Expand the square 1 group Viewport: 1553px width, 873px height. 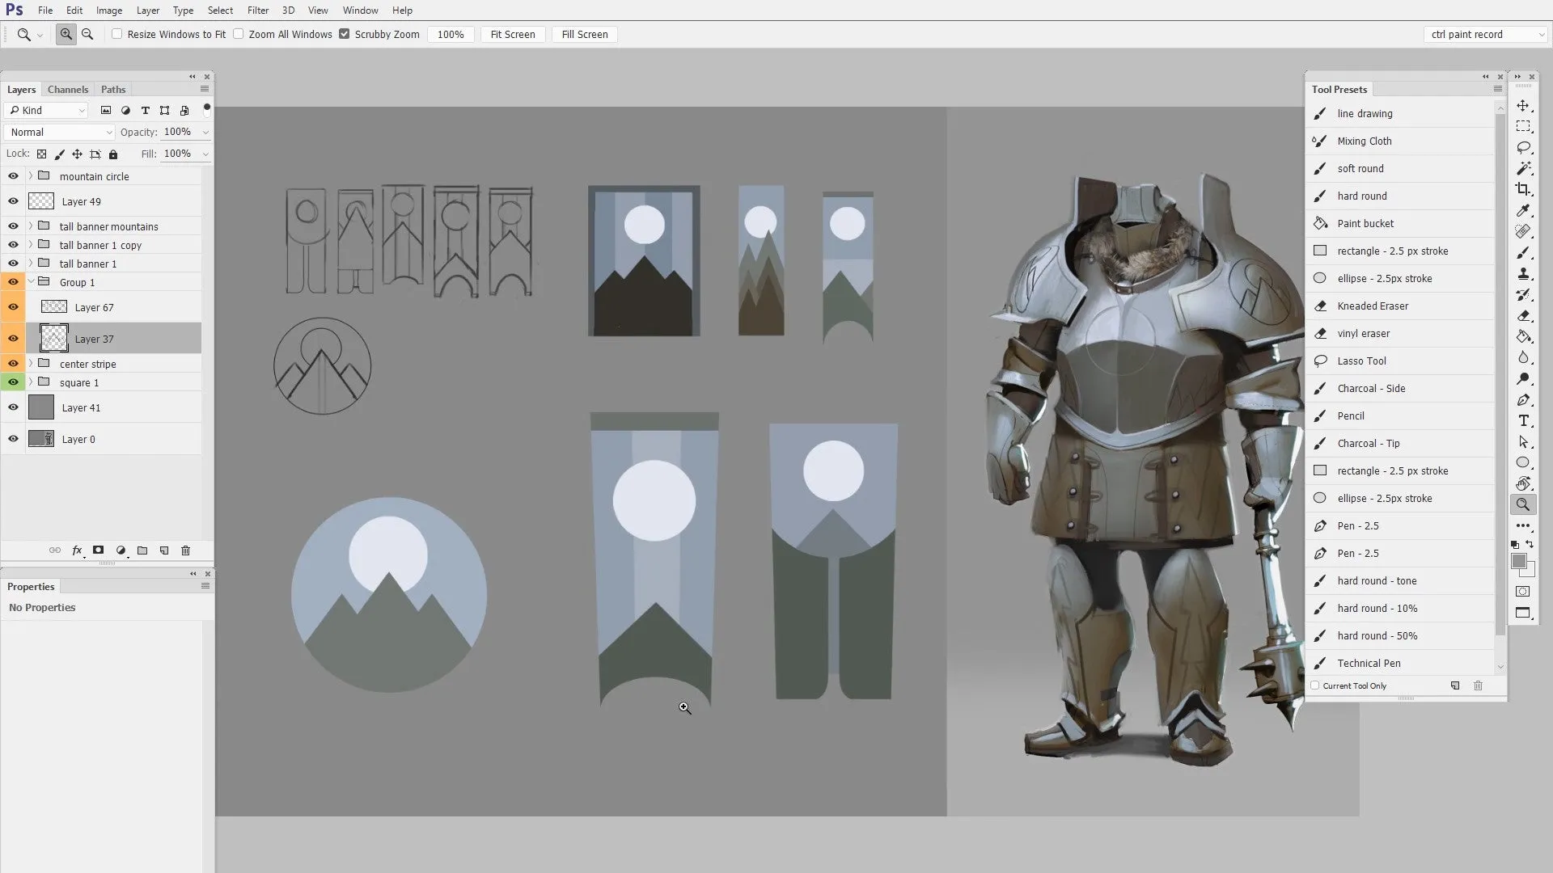click(x=31, y=382)
